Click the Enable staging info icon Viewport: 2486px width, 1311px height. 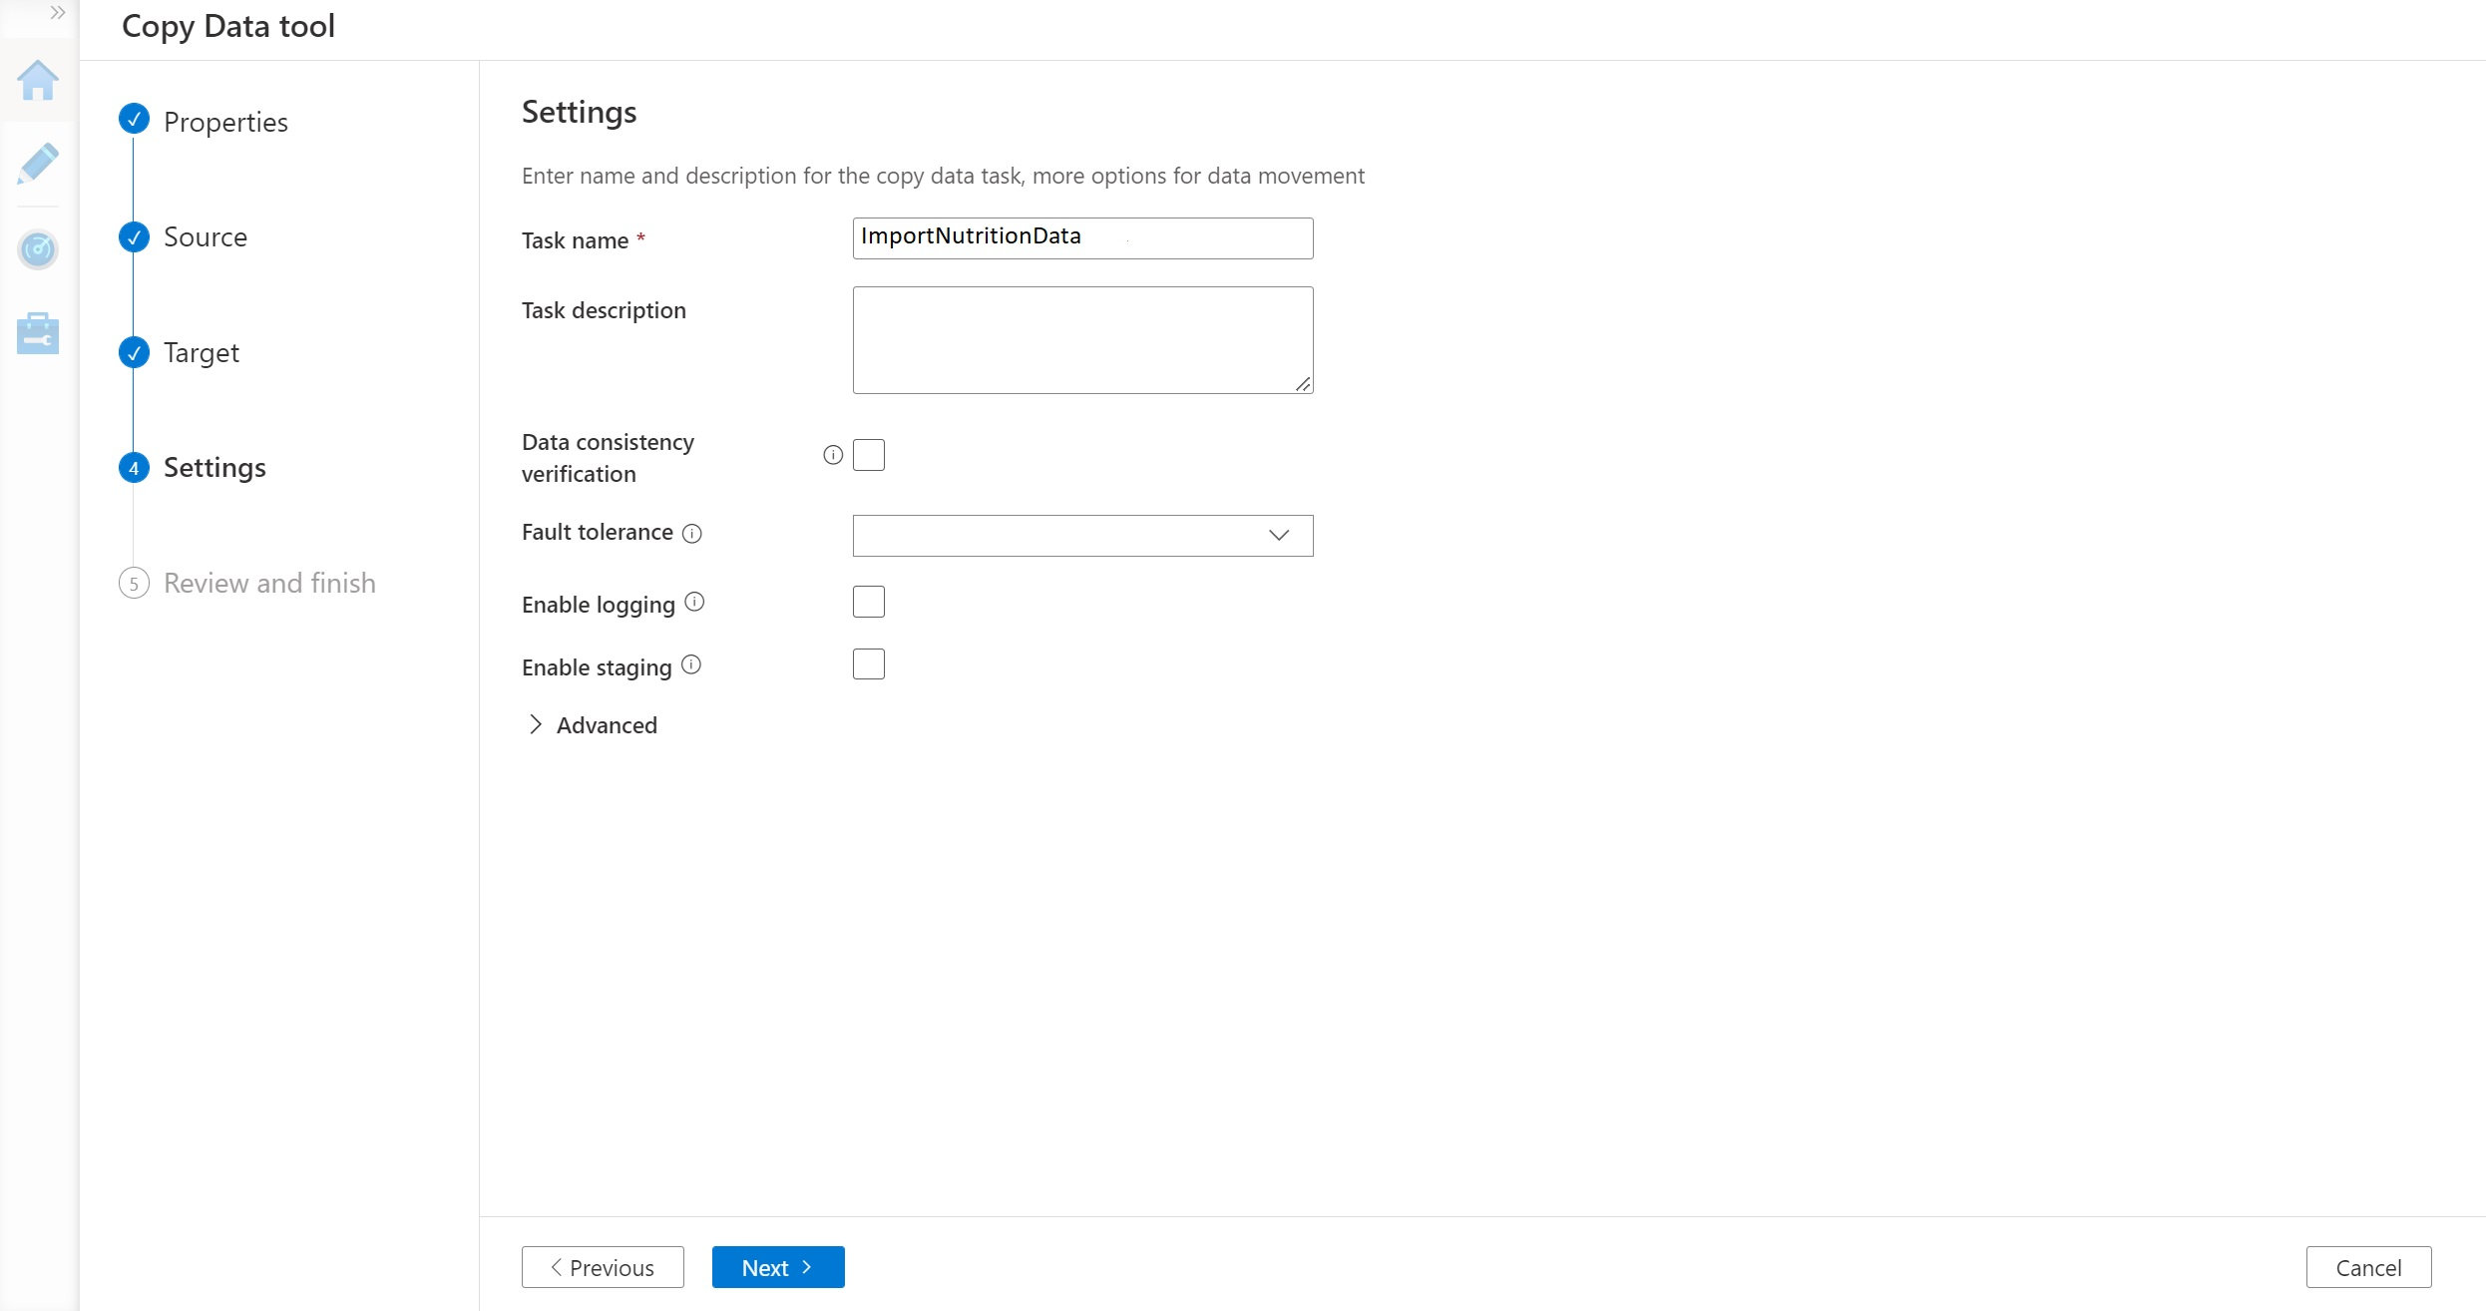pos(691,663)
